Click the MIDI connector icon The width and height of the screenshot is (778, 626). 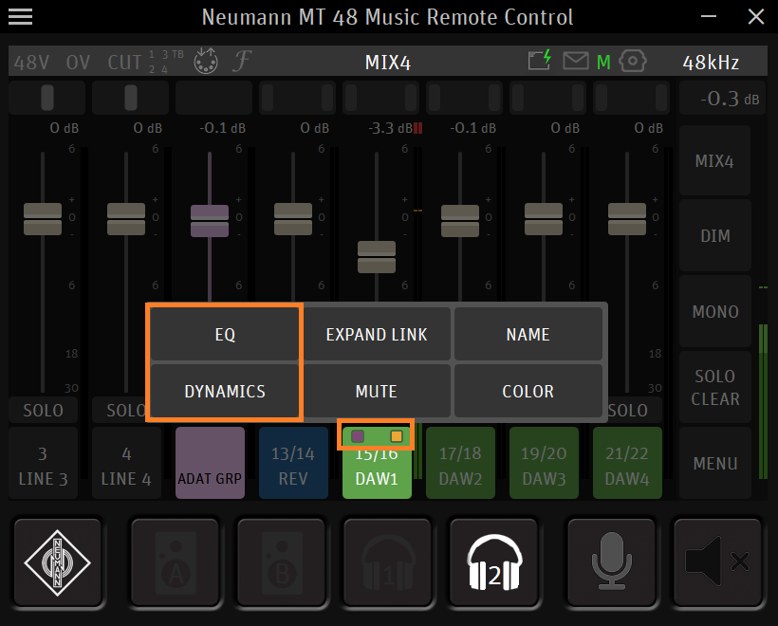click(x=205, y=63)
